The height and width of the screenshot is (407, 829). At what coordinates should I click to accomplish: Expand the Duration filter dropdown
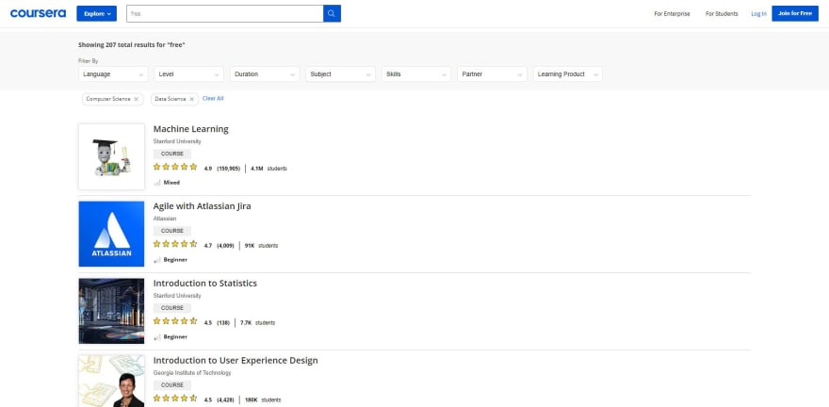pyautogui.click(x=265, y=74)
